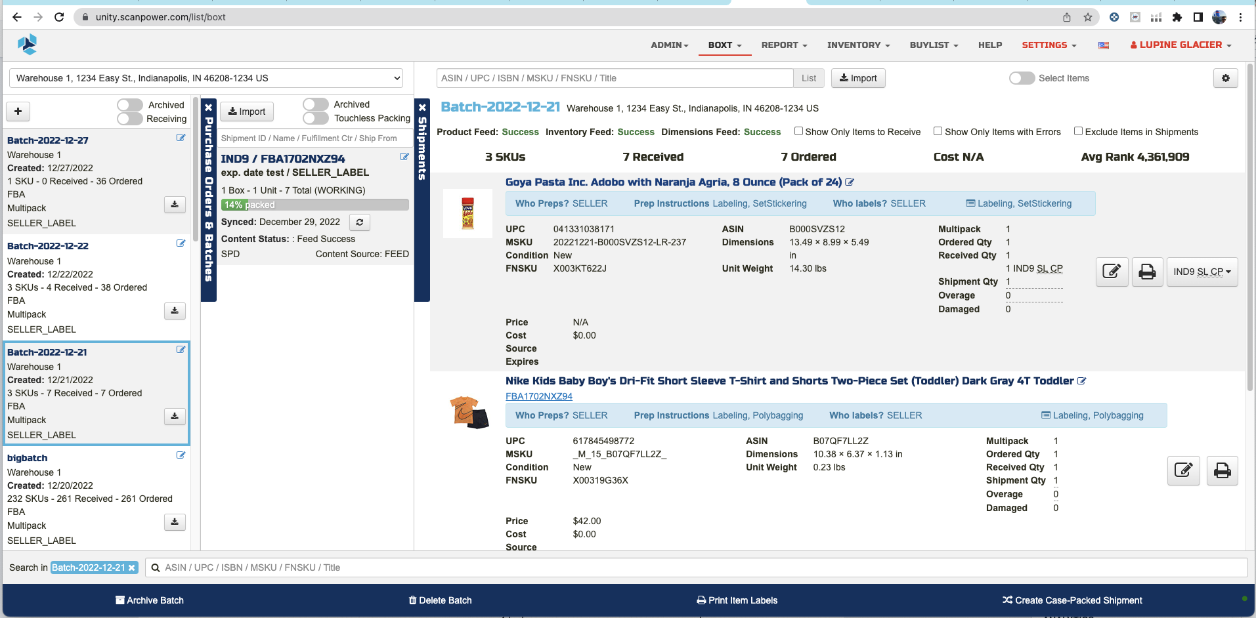Screen dimensions: 1256x618
Task: Download Batch-2022-12-27 contents
Action: pos(175,205)
